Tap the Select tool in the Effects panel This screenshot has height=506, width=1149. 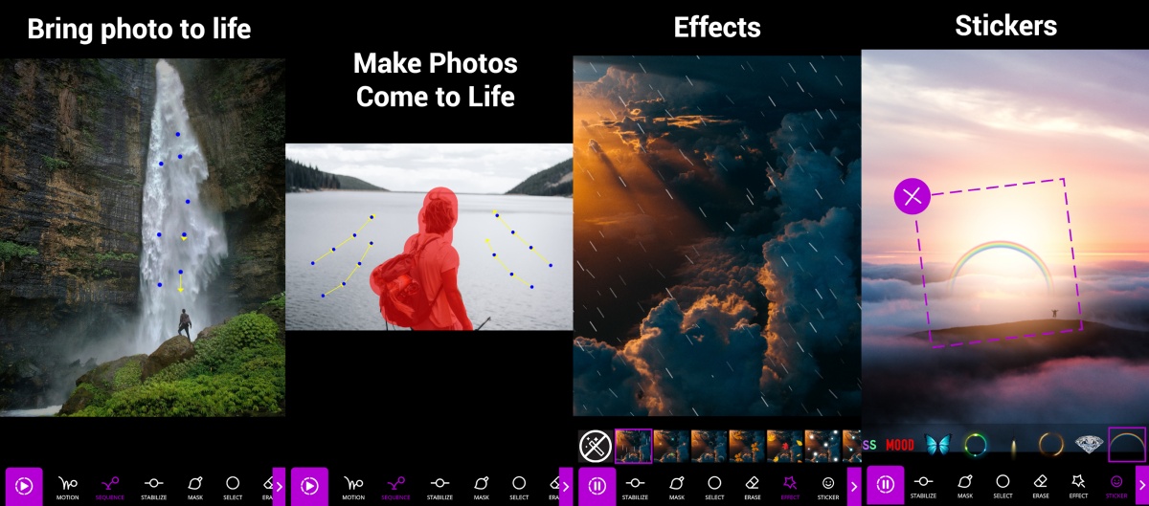(x=714, y=486)
